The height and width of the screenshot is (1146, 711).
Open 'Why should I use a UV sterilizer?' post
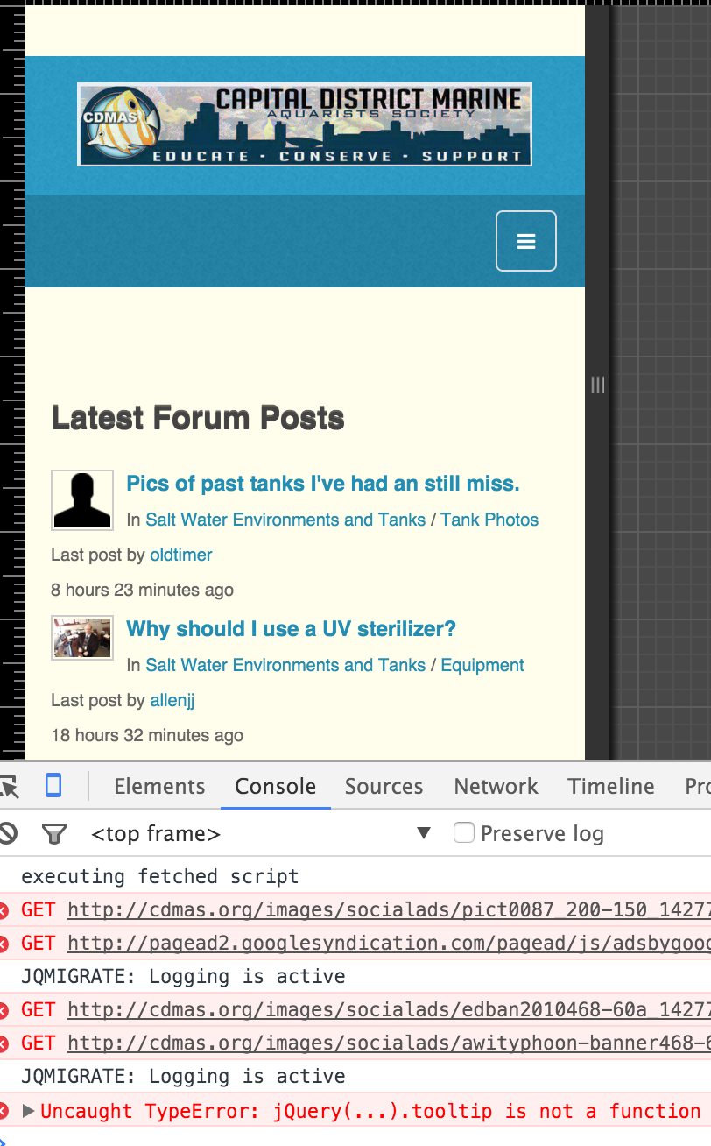(x=292, y=629)
